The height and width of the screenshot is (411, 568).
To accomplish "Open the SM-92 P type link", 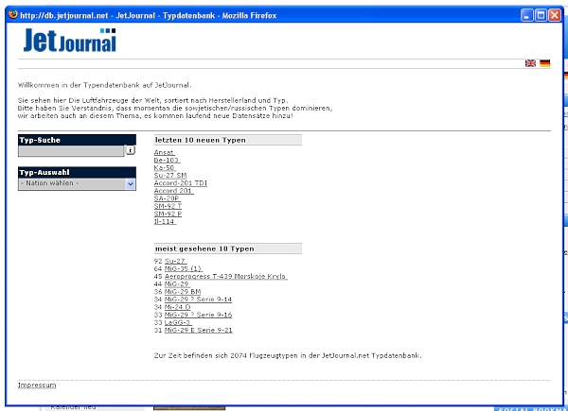I will [x=168, y=214].
